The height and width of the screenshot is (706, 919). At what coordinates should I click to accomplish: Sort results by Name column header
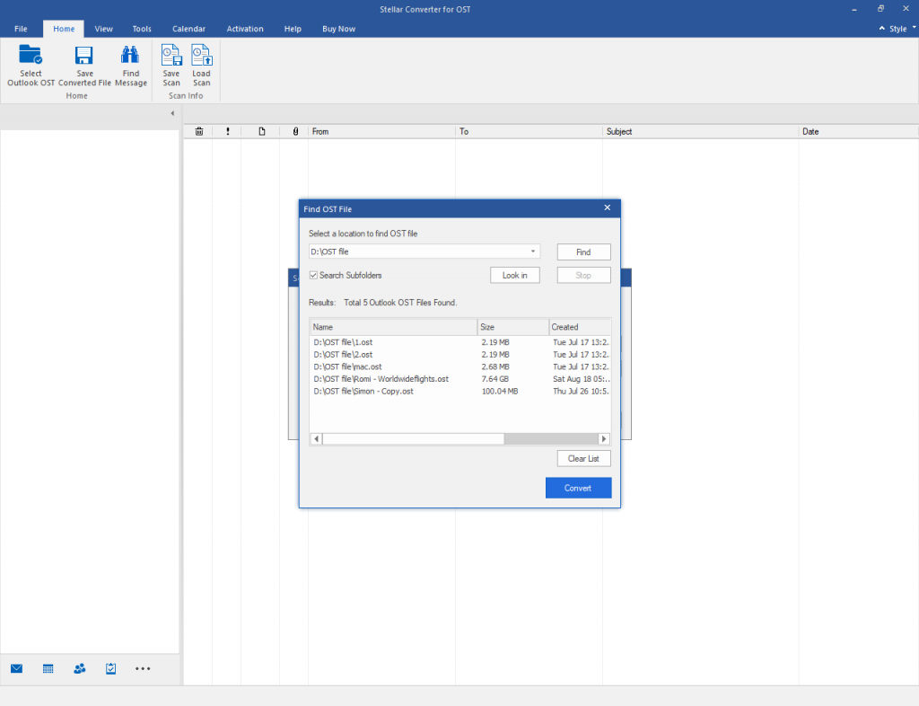pos(393,327)
